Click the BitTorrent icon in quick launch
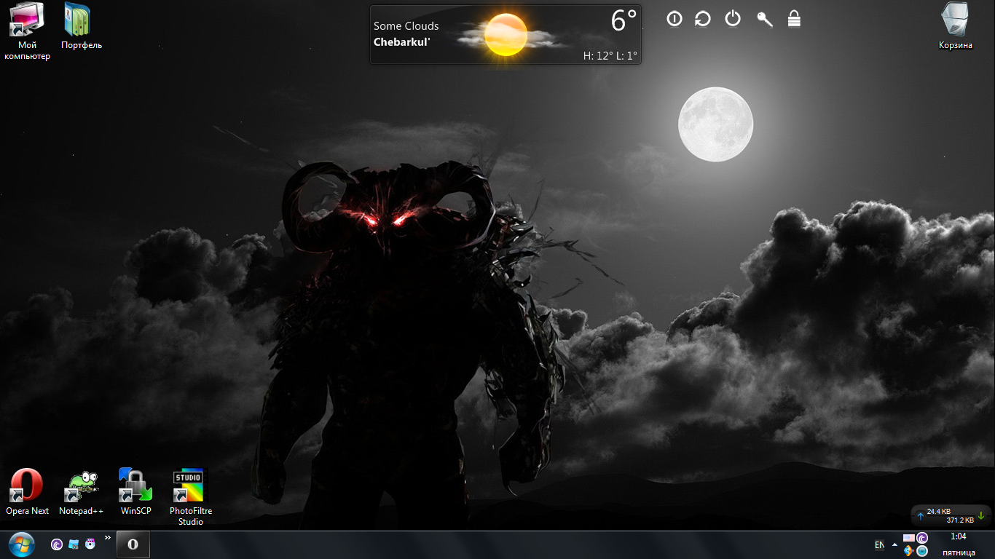The image size is (995, 559). pyautogui.click(x=57, y=544)
